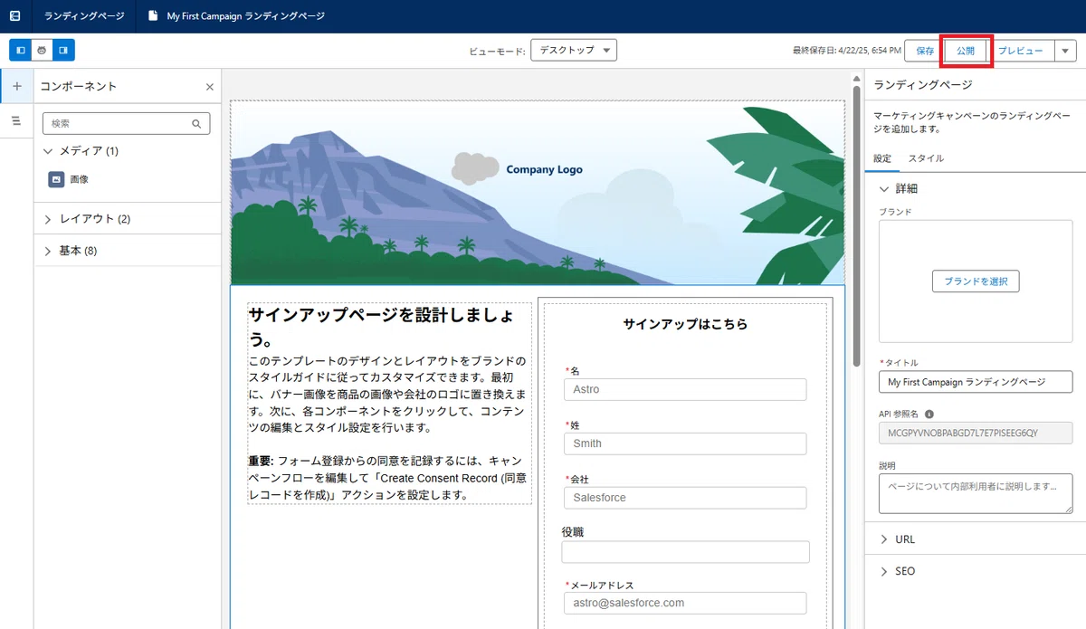Click the メールアドレス input field

coord(685,603)
